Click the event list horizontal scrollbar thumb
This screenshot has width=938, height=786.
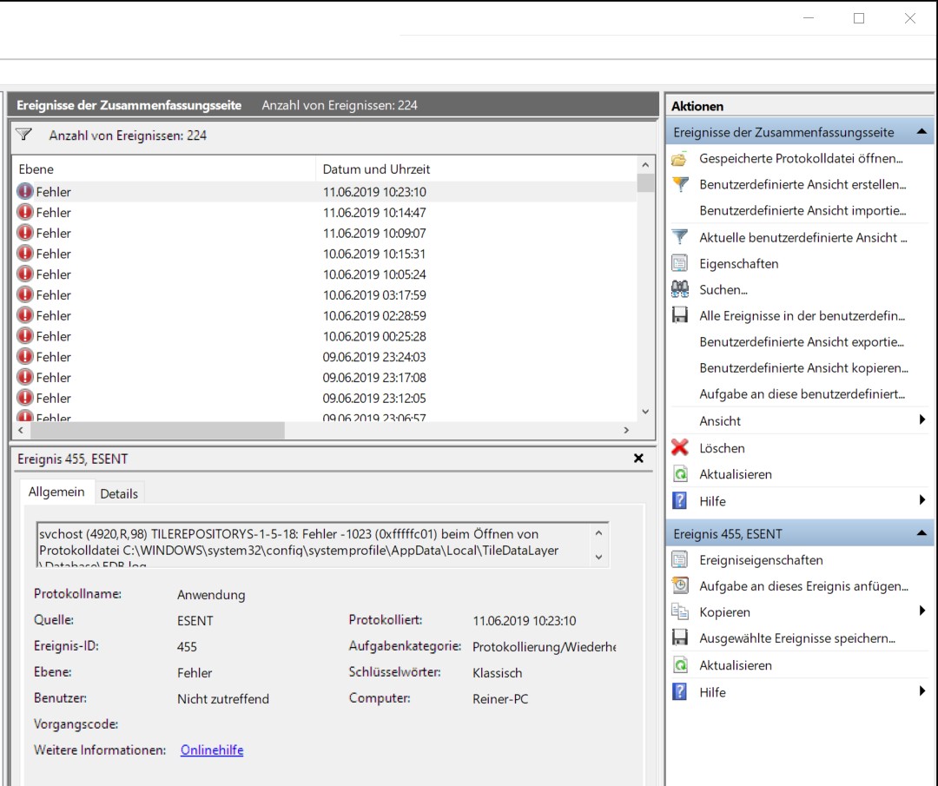pyautogui.click(x=155, y=430)
